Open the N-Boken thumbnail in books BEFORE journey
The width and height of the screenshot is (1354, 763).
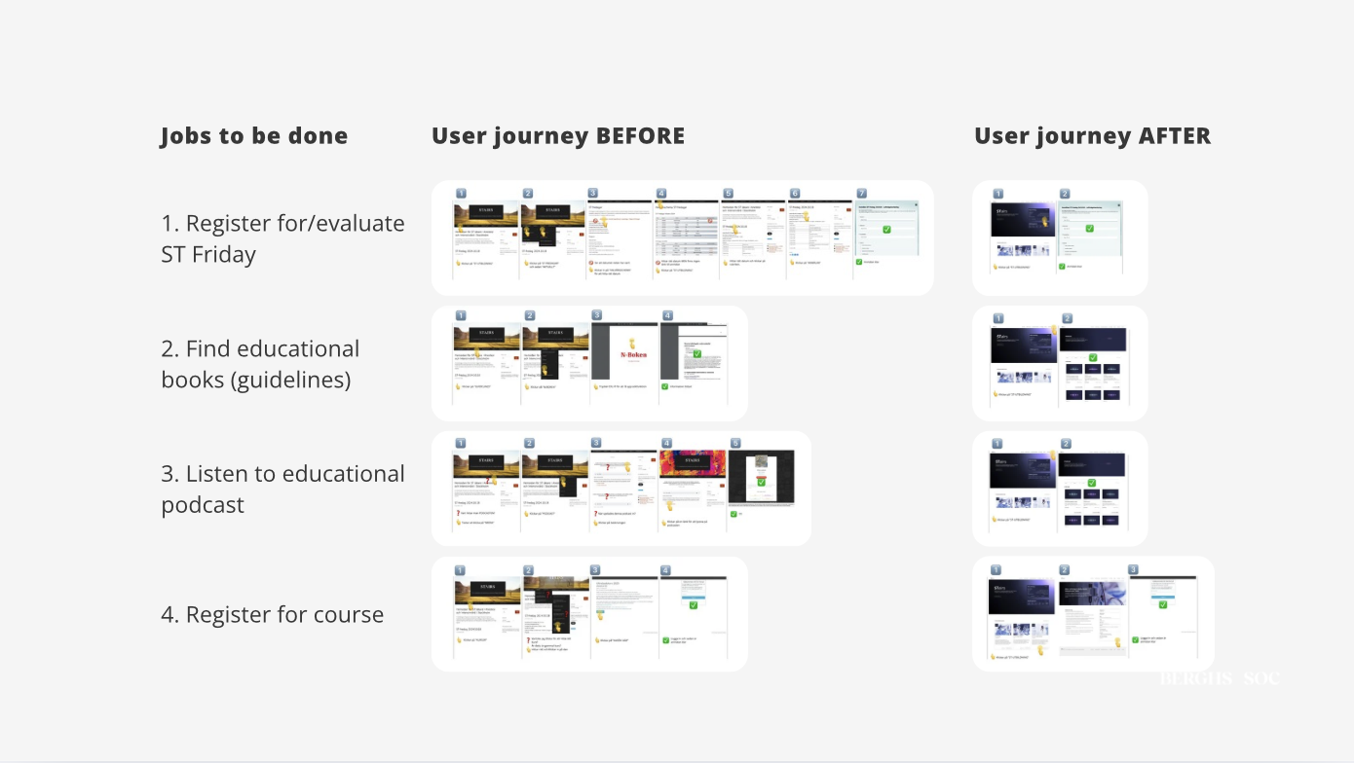[624, 351]
